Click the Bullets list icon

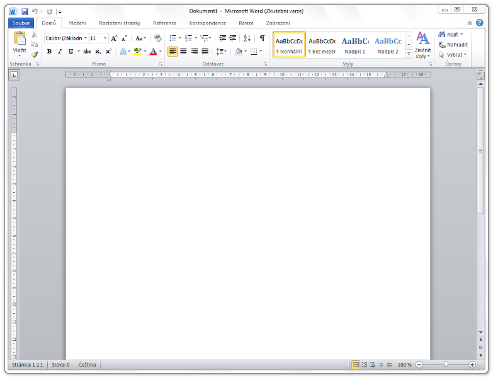point(173,38)
